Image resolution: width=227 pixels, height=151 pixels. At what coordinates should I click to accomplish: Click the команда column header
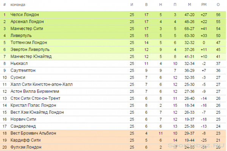pyautogui.click(x=18, y=5)
